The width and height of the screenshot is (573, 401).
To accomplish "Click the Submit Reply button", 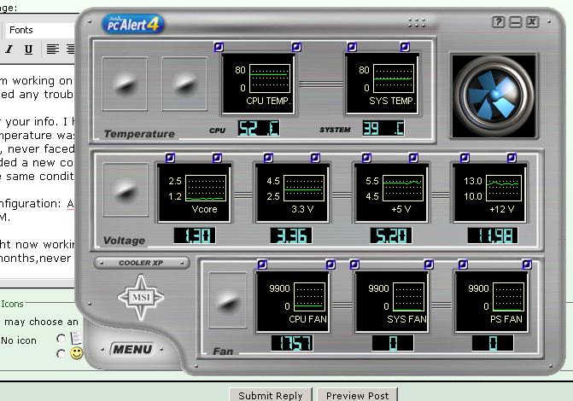I will coord(271,395).
